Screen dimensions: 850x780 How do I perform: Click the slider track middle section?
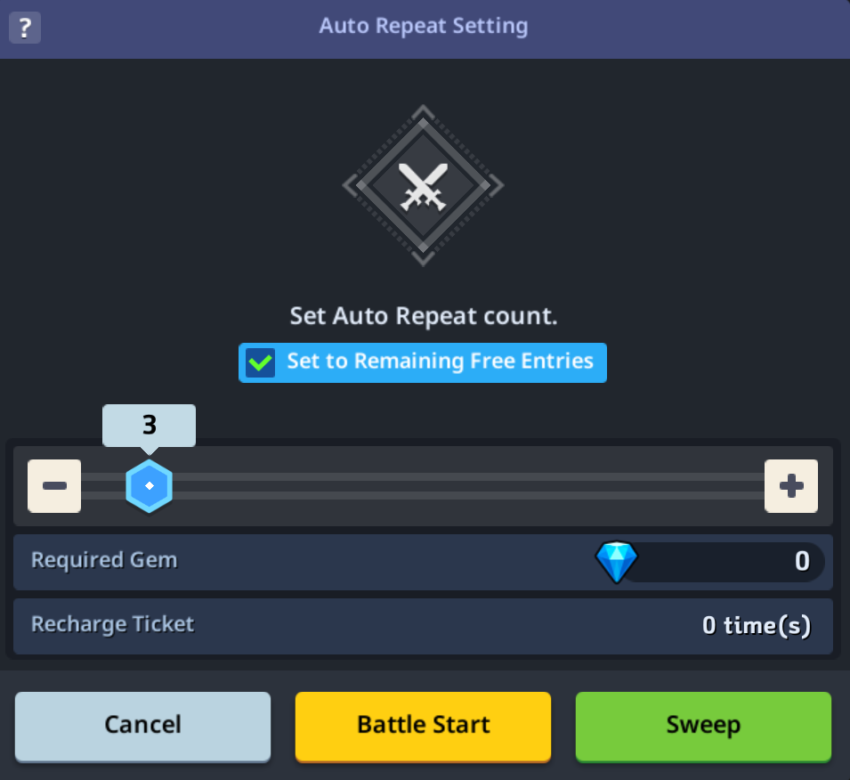[x=423, y=486]
